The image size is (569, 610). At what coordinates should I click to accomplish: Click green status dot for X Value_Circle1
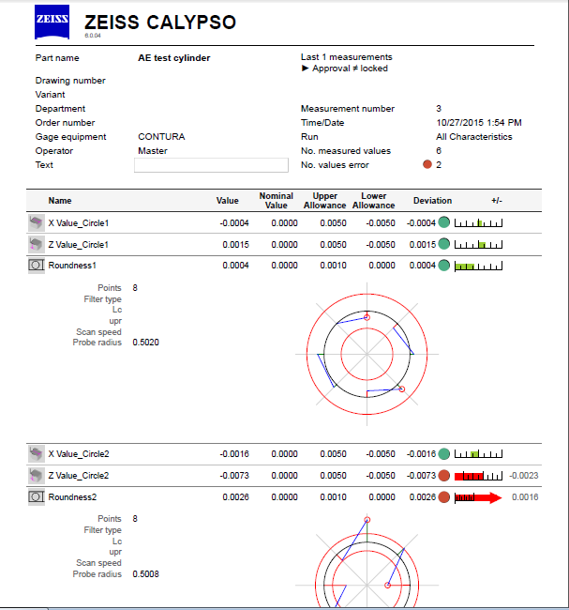(443, 223)
